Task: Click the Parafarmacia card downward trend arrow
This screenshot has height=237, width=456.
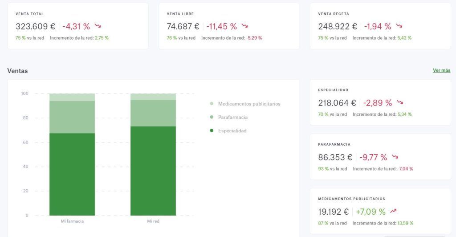Action: 395,157
